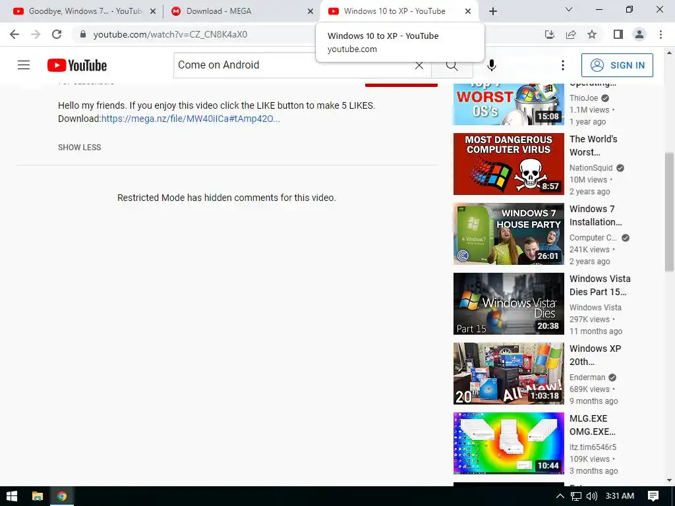
Task: Click the address bar URL
Action: pos(170,34)
